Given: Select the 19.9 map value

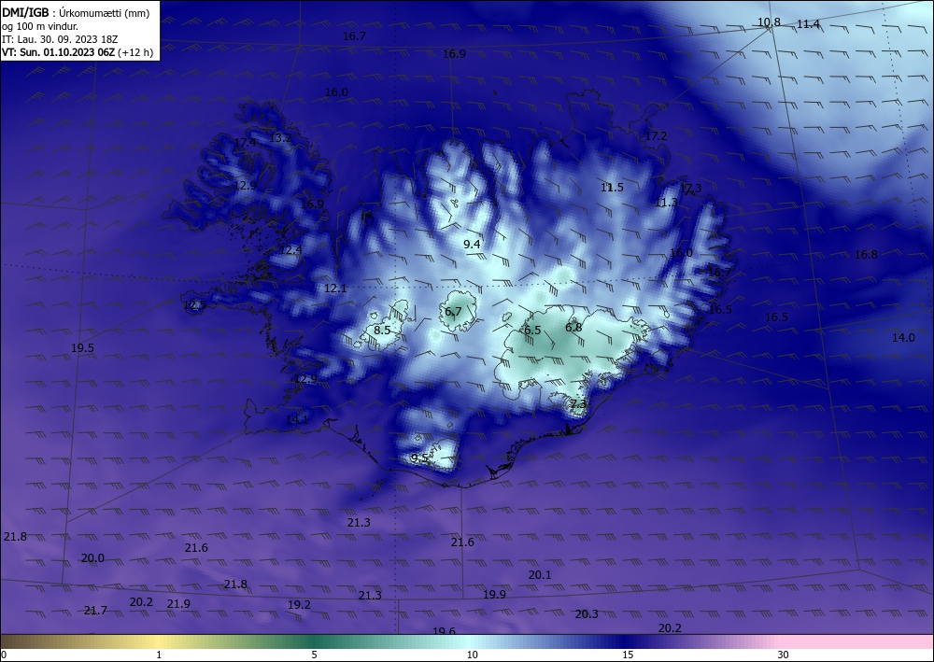Looking at the screenshot, I should pyautogui.click(x=494, y=594).
